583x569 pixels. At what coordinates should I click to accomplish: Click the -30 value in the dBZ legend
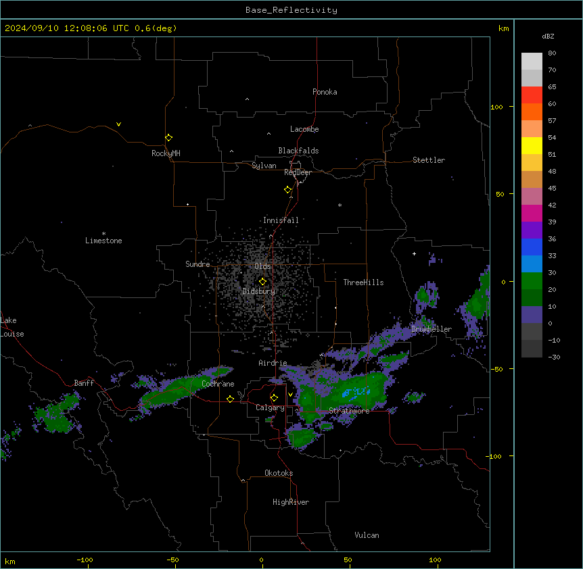[554, 357]
